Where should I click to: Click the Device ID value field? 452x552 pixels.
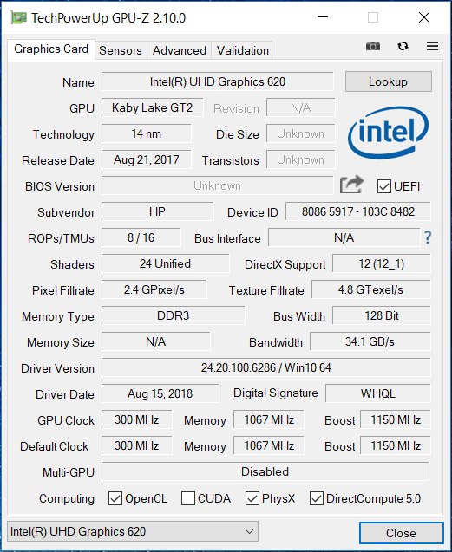click(x=357, y=211)
